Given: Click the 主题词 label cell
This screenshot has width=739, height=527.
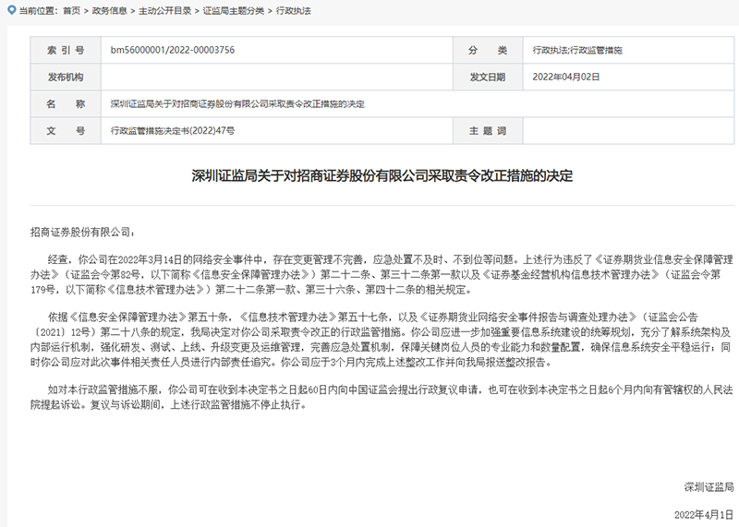Looking at the screenshot, I should [x=488, y=130].
